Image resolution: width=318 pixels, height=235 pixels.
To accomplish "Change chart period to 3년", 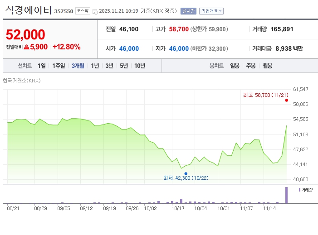I will [x=109, y=66].
